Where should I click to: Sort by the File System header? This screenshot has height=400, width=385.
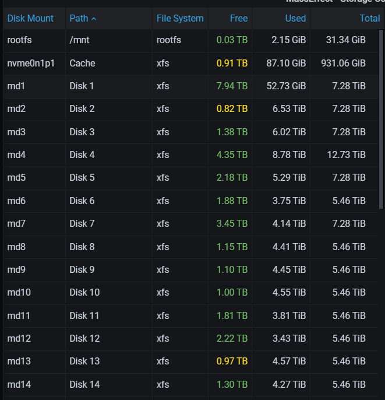pyautogui.click(x=180, y=19)
